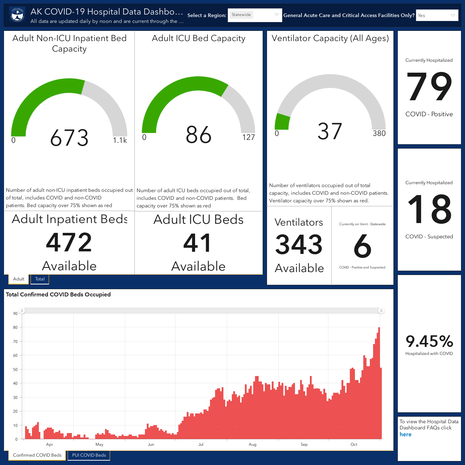The image size is (465, 465).
Task: Click the 9.45% Hospitalized with COVID indicator
Action: (x=429, y=344)
